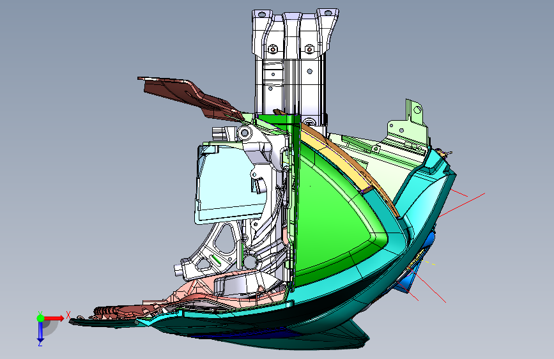
Task: Click the red X axis arrow of the triad
Action: 54,318
